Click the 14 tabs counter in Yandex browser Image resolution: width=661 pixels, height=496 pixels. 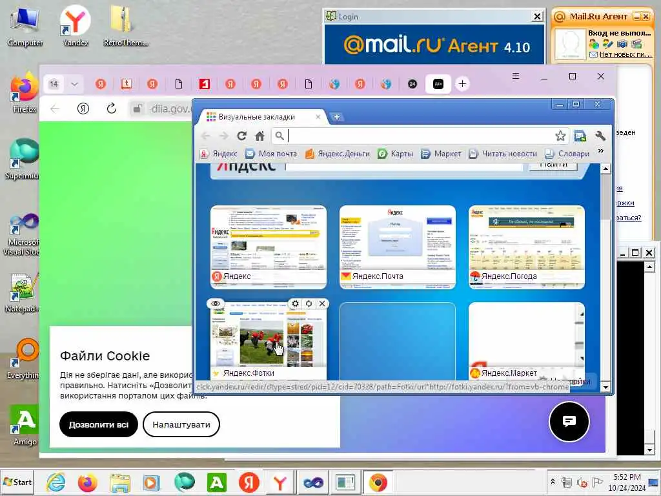(x=54, y=84)
